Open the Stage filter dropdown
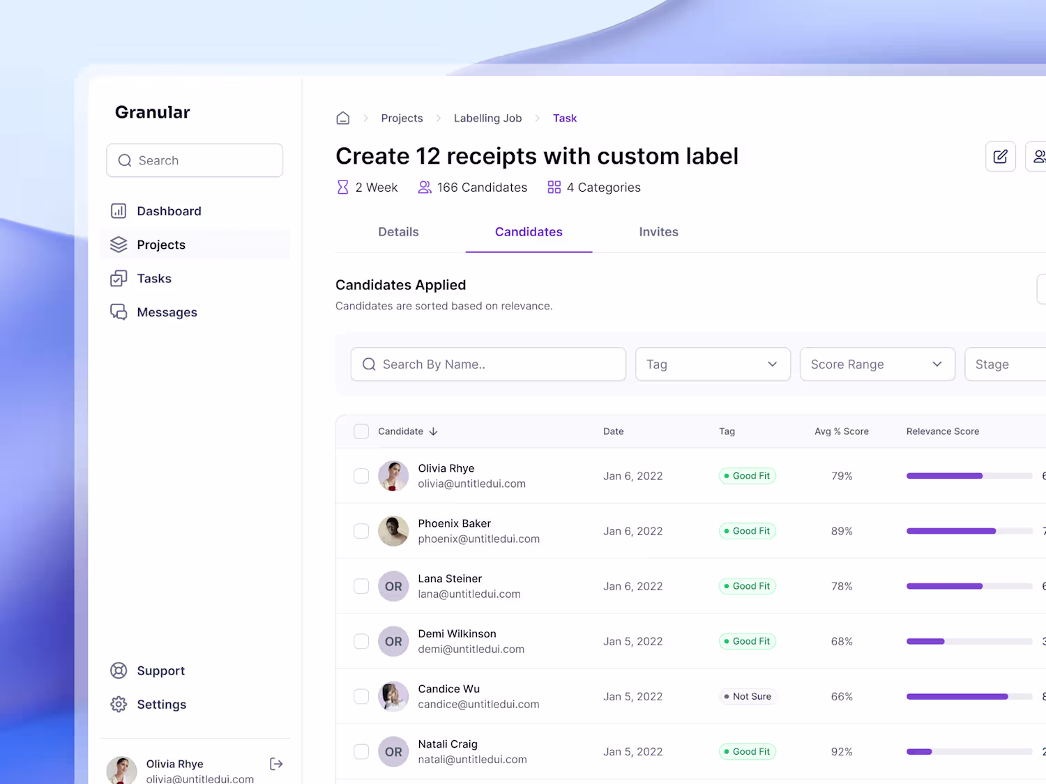Screen dimensions: 1046x784 (x=1006, y=364)
